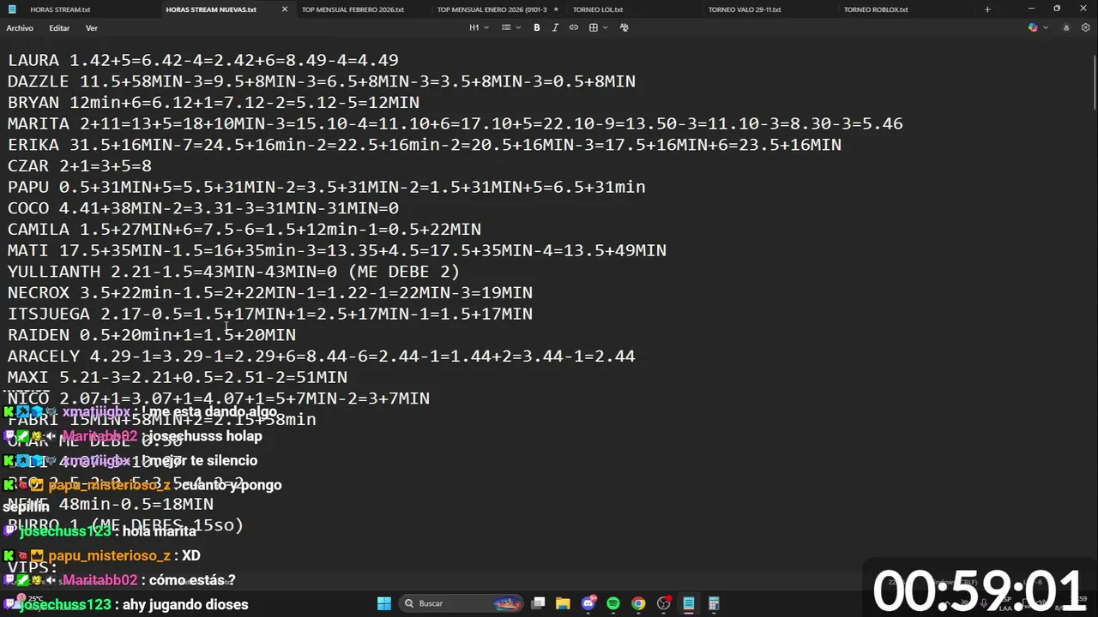Screen dimensions: 1098x617
Task: Switch to TORNEO ROBLOX.txt tab
Action: click(x=876, y=9)
